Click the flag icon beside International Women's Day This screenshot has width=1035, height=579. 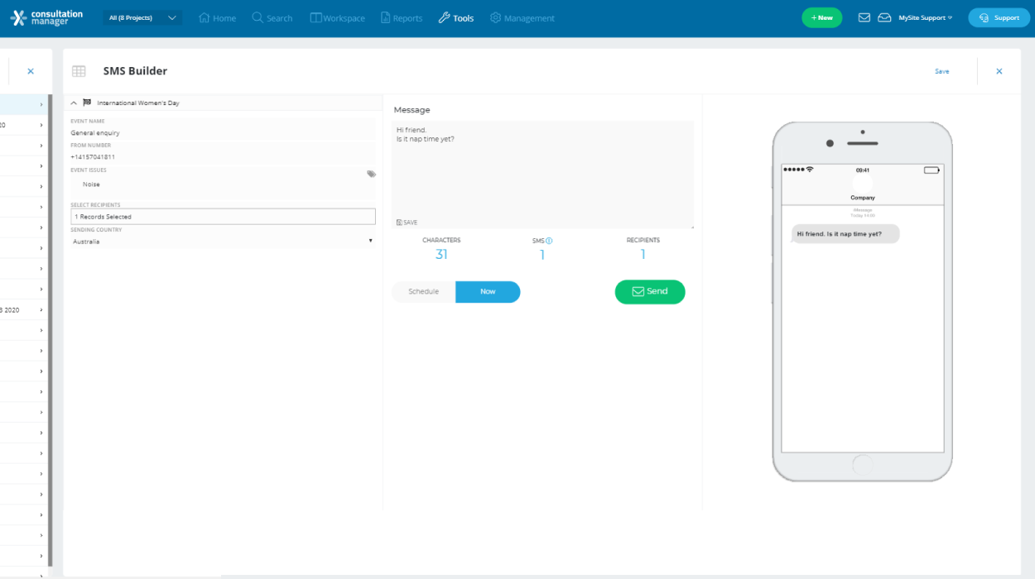pos(87,103)
